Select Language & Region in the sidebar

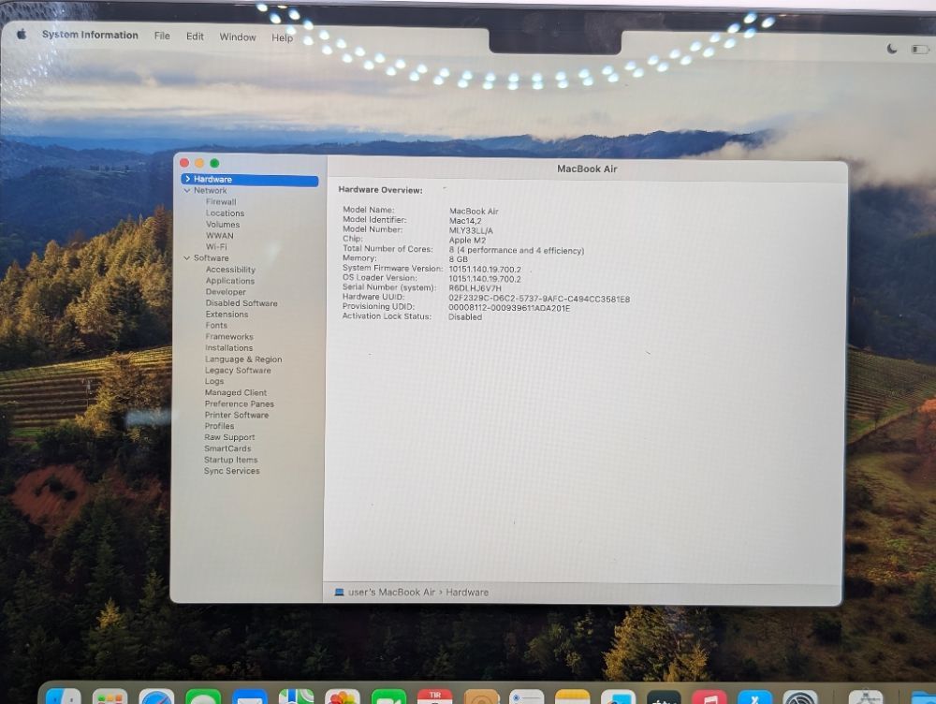coord(243,359)
